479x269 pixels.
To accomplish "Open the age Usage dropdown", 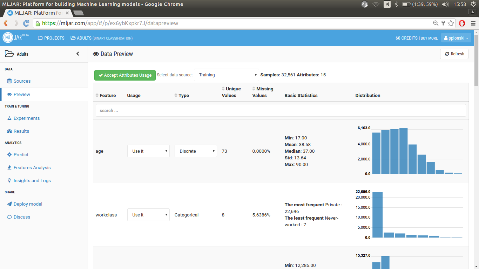I will point(148,151).
